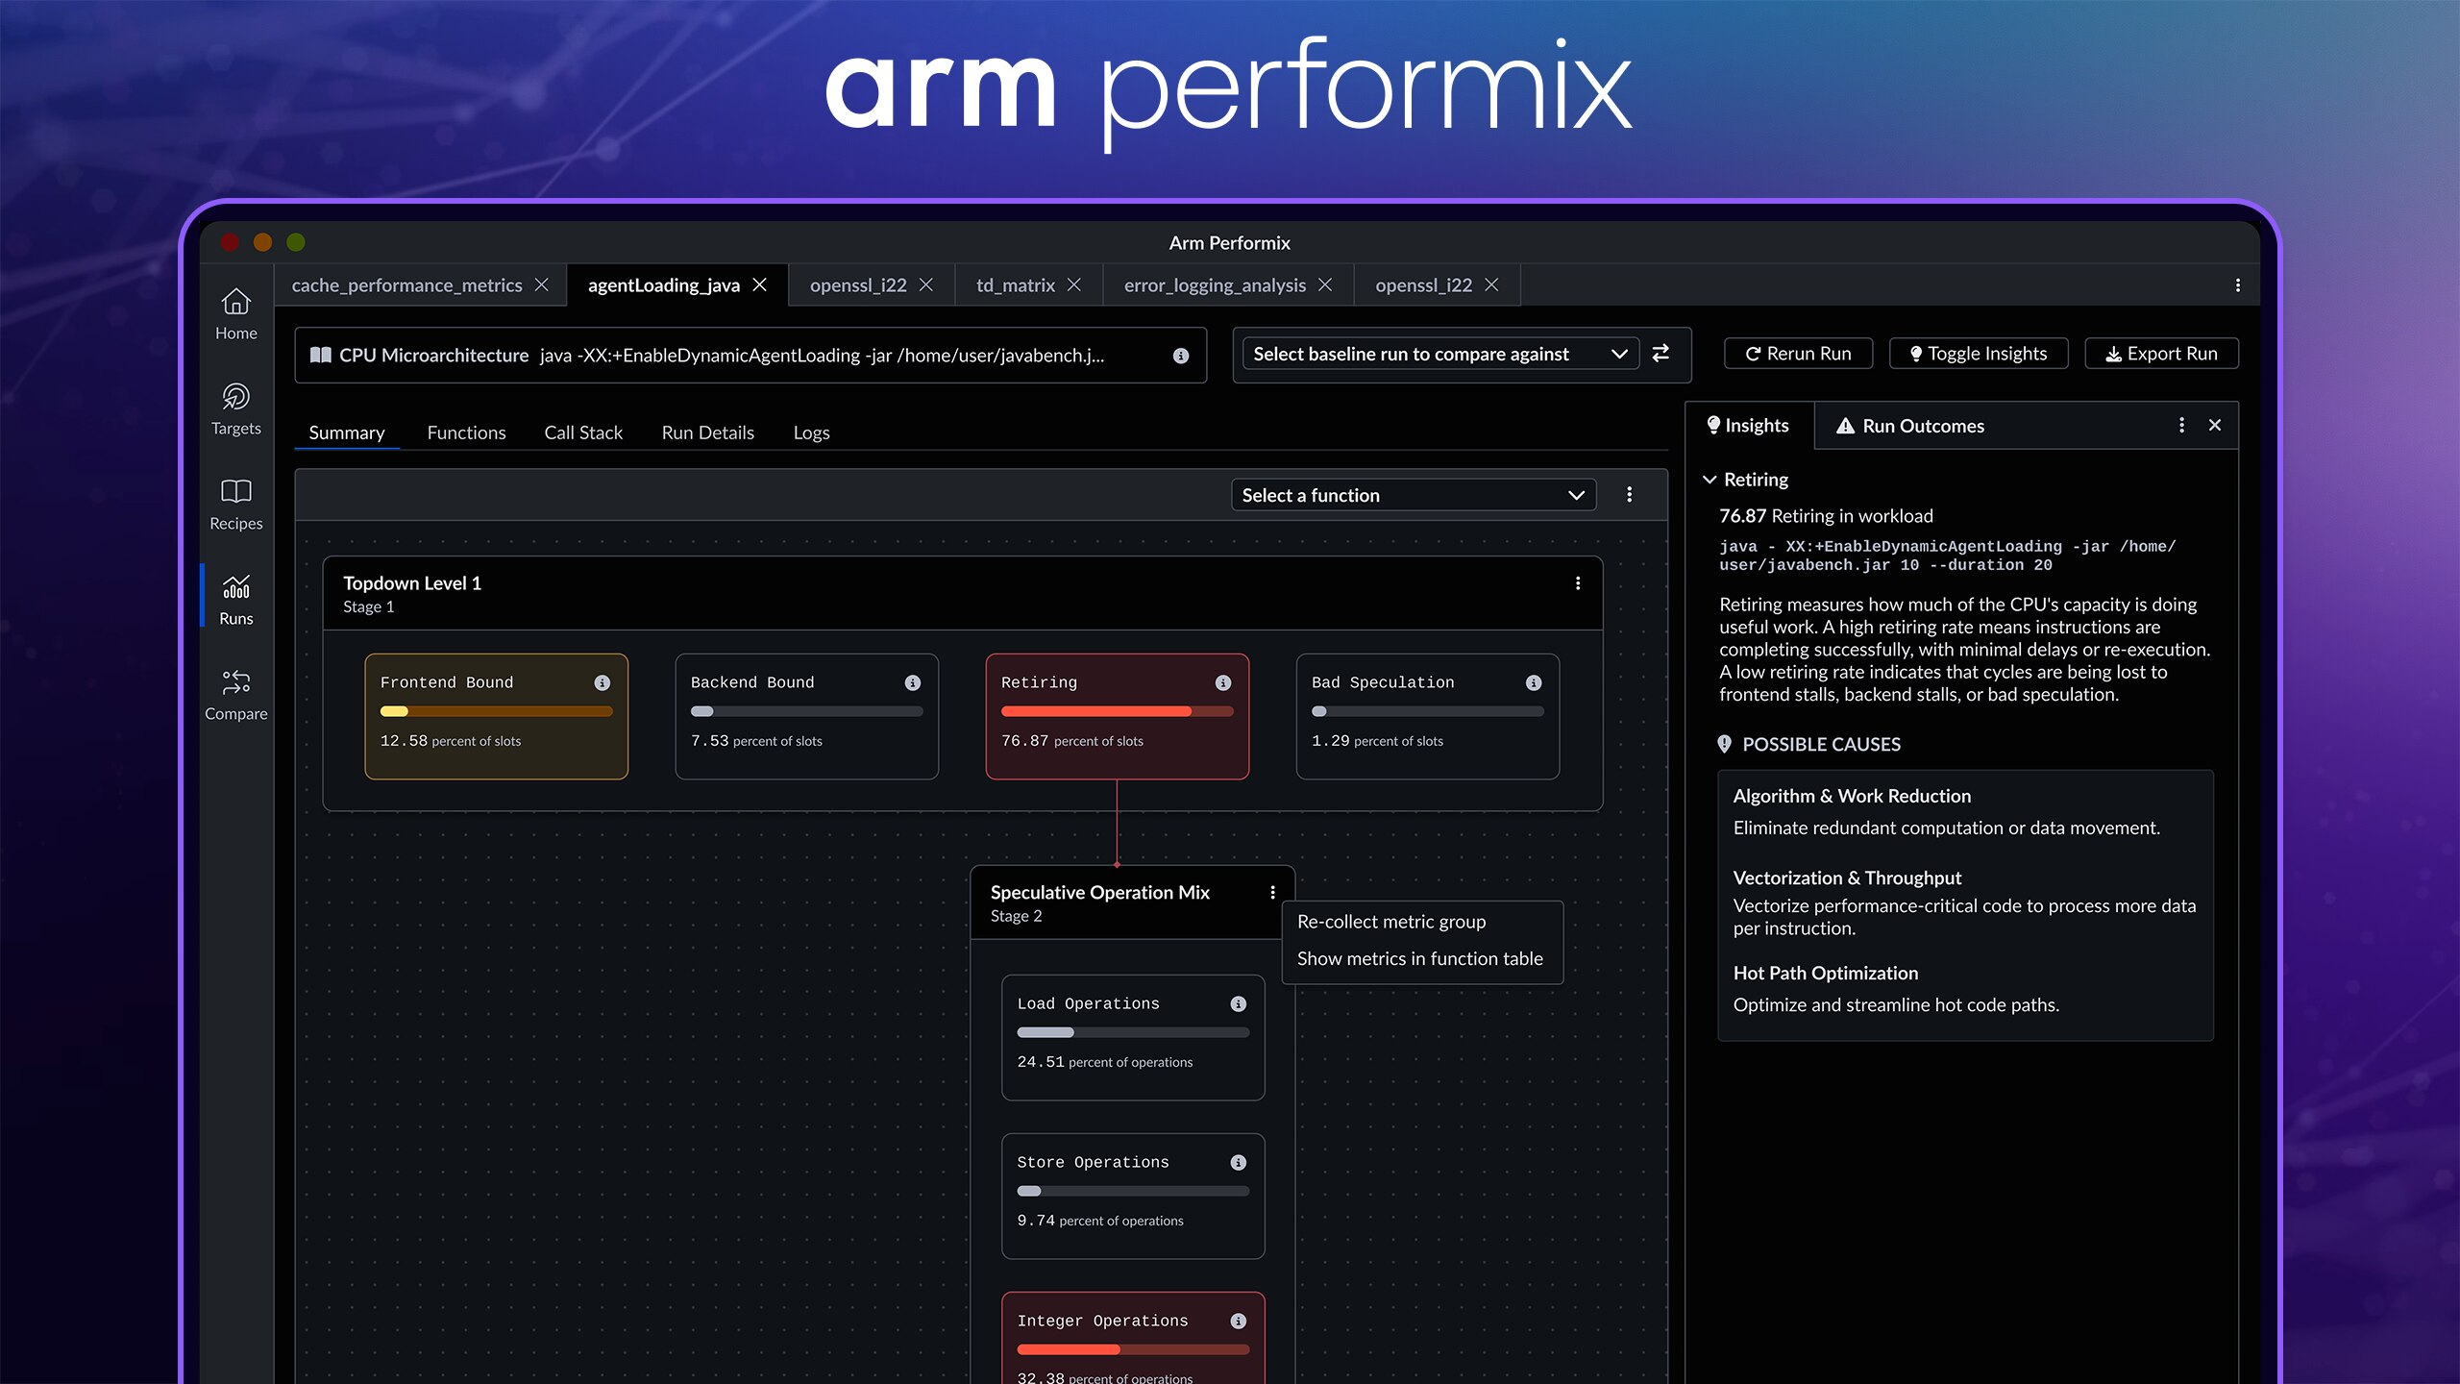Click the java command in the recipe field
The image size is (2460, 1384).
pyautogui.click(x=823, y=356)
